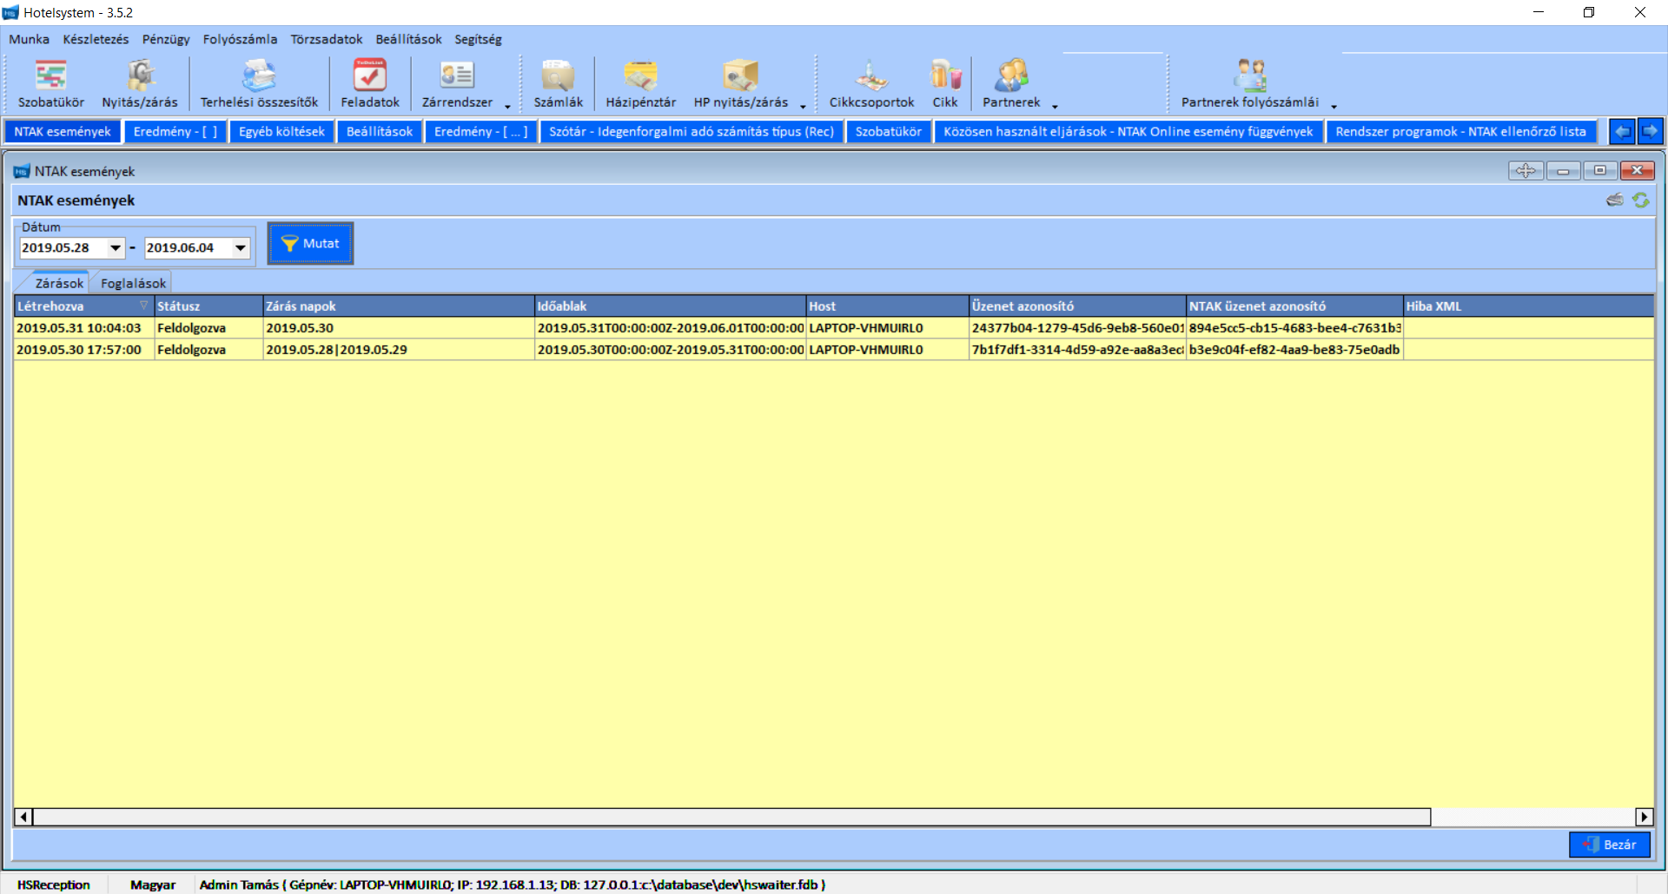Click the Időablak column header
Viewport: 1668px width, 894px height.
pos(670,306)
